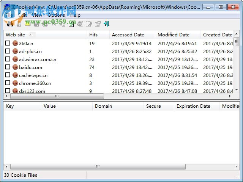The height and width of the screenshot is (182, 243).
Task: Click modified date 2017/4/26 8:31:54
Action: point(177,75)
